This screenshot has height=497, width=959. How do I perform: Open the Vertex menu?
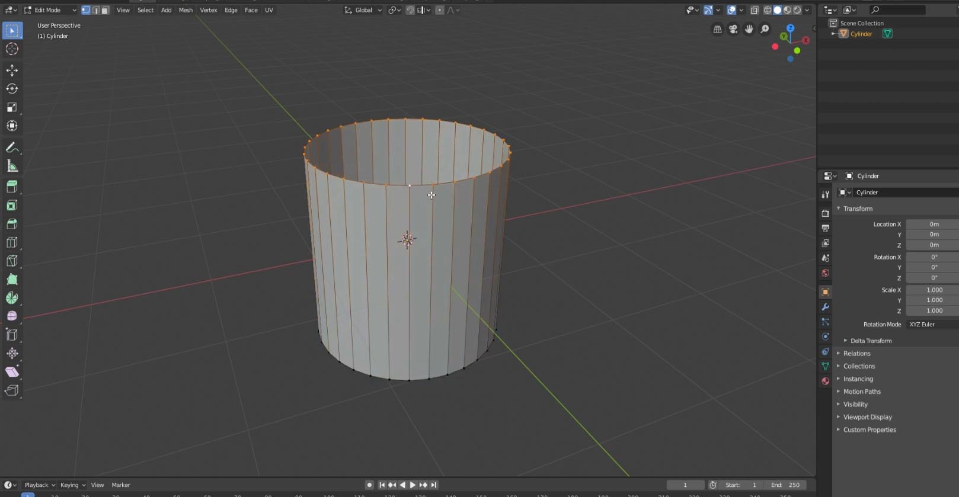(x=208, y=10)
